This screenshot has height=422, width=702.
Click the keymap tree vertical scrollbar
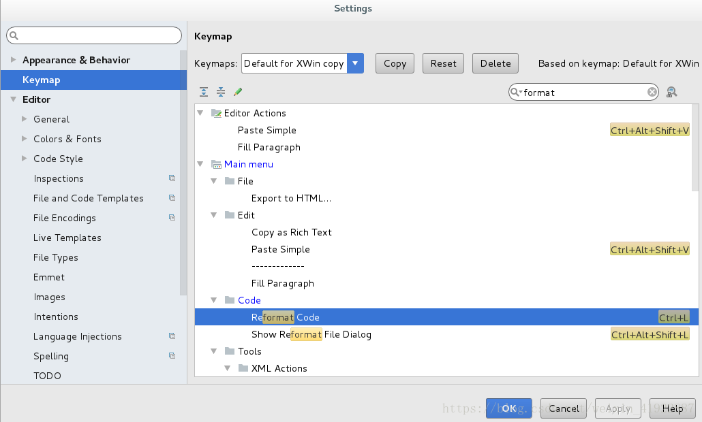(x=695, y=148)
